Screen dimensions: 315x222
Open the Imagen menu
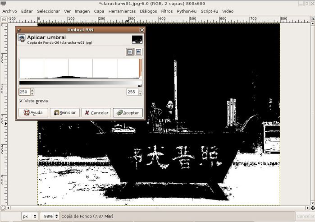[82, 11]
